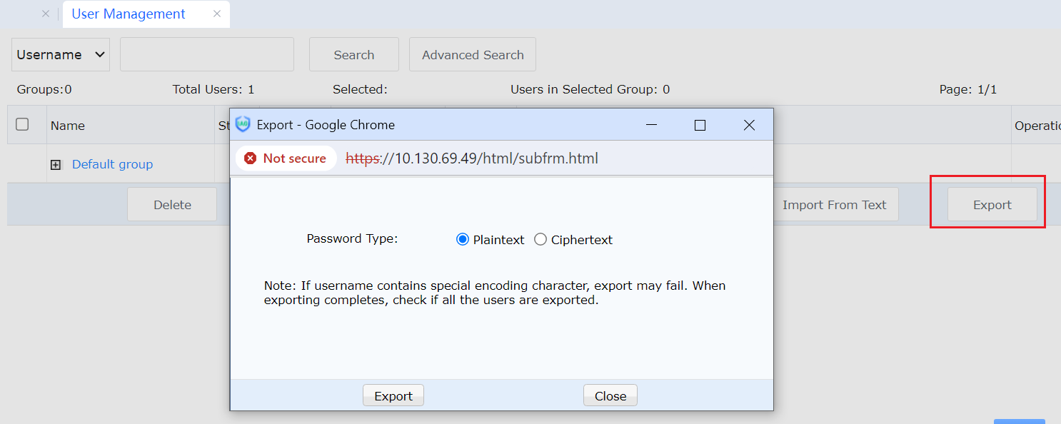Click the shield icon in popup title bar

tap(243, 125)
